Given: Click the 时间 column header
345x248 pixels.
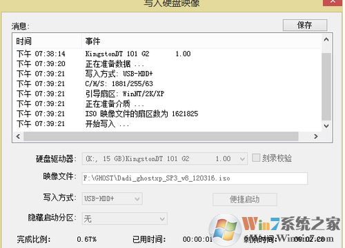Looking at the screenshot, I should (x=48, y=41).
